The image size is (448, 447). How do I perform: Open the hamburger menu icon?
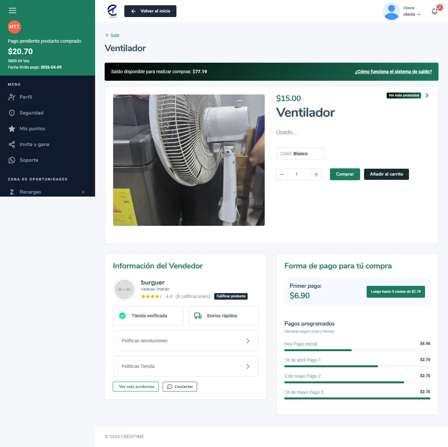[12, 11]
